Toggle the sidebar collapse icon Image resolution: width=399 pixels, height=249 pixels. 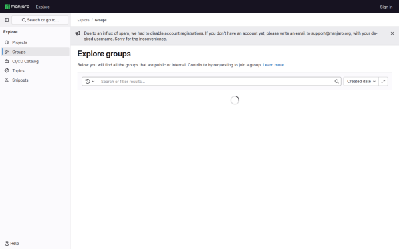pos(7,20)
